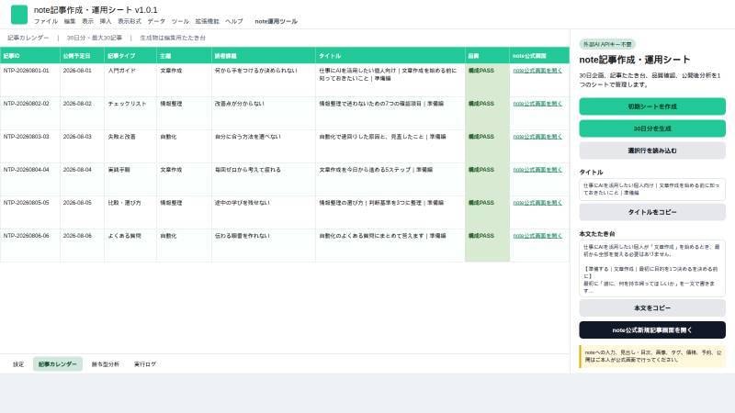Viewport: 735px width, 413px height.
Task: Select the 毎回ゼロから考えて疲れる cell
Action: tap(264, 179)
